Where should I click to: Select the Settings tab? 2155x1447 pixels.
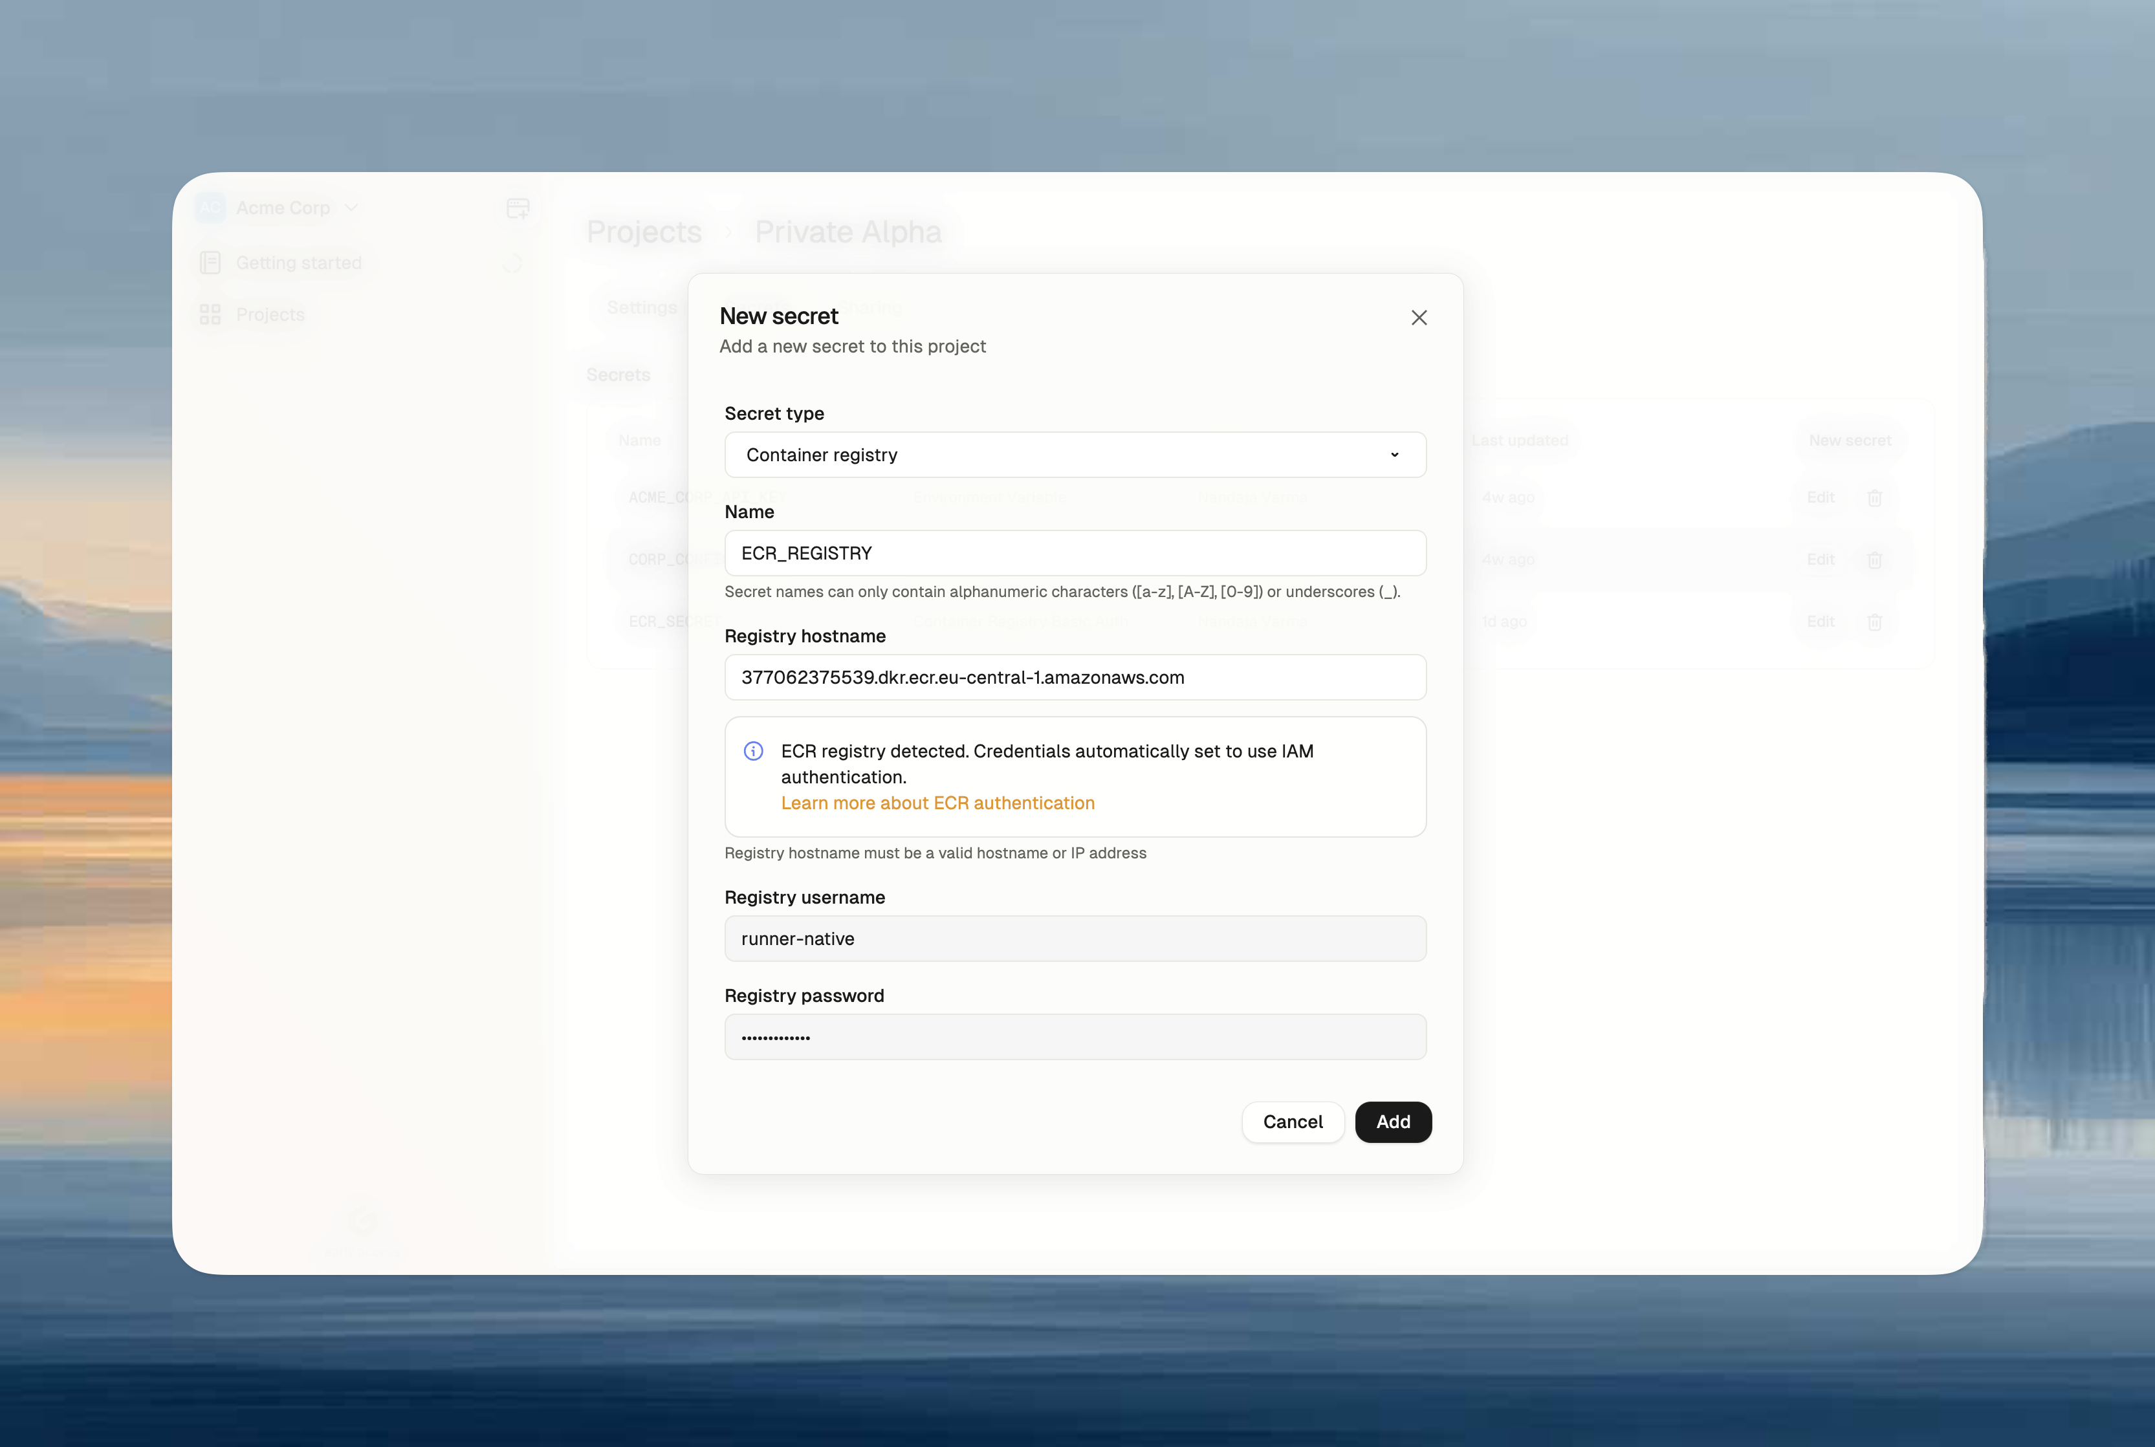tap(642, 307)
